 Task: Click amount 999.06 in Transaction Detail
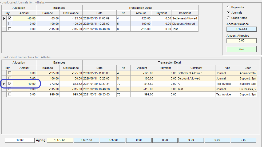tap(142, 94)
